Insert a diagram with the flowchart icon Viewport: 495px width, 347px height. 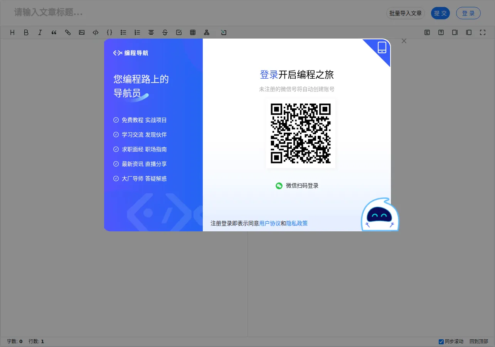coord(207,32)
